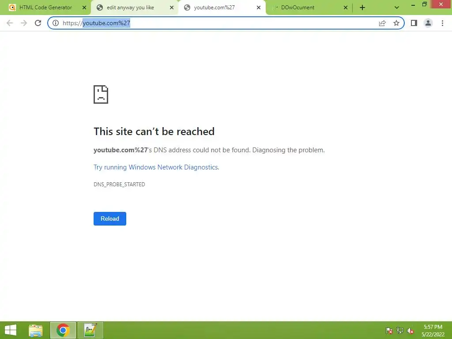This screenshot has width=452, height=339.
Task: Switch to HTML Code Generator tab
Action: tap(45, 8)
